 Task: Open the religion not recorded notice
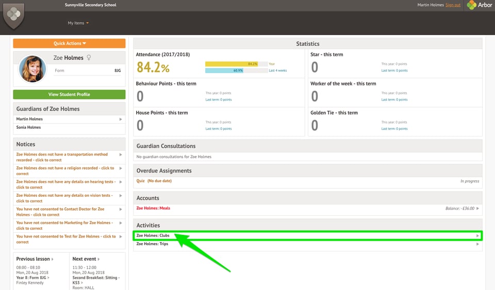click(65, 170)
